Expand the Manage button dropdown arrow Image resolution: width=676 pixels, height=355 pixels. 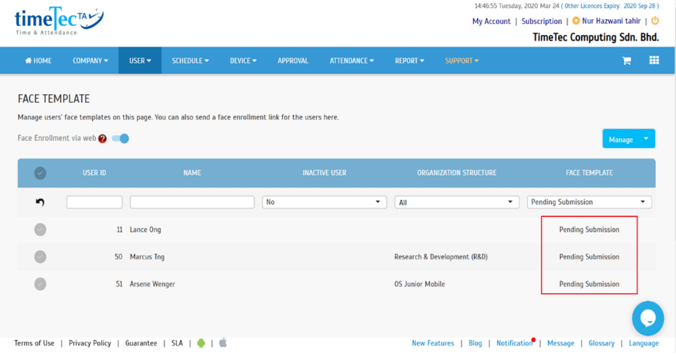pos(646,139)
